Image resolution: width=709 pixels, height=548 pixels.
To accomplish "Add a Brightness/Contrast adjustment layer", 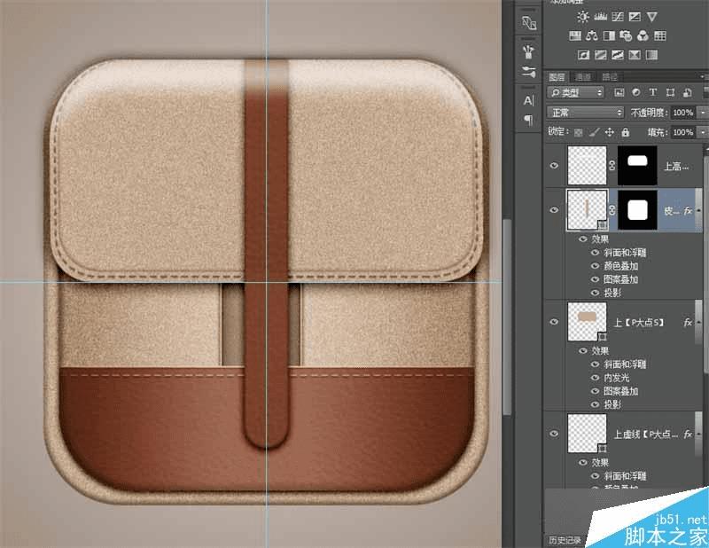I will pyautogui.click(x=583, y=17).
